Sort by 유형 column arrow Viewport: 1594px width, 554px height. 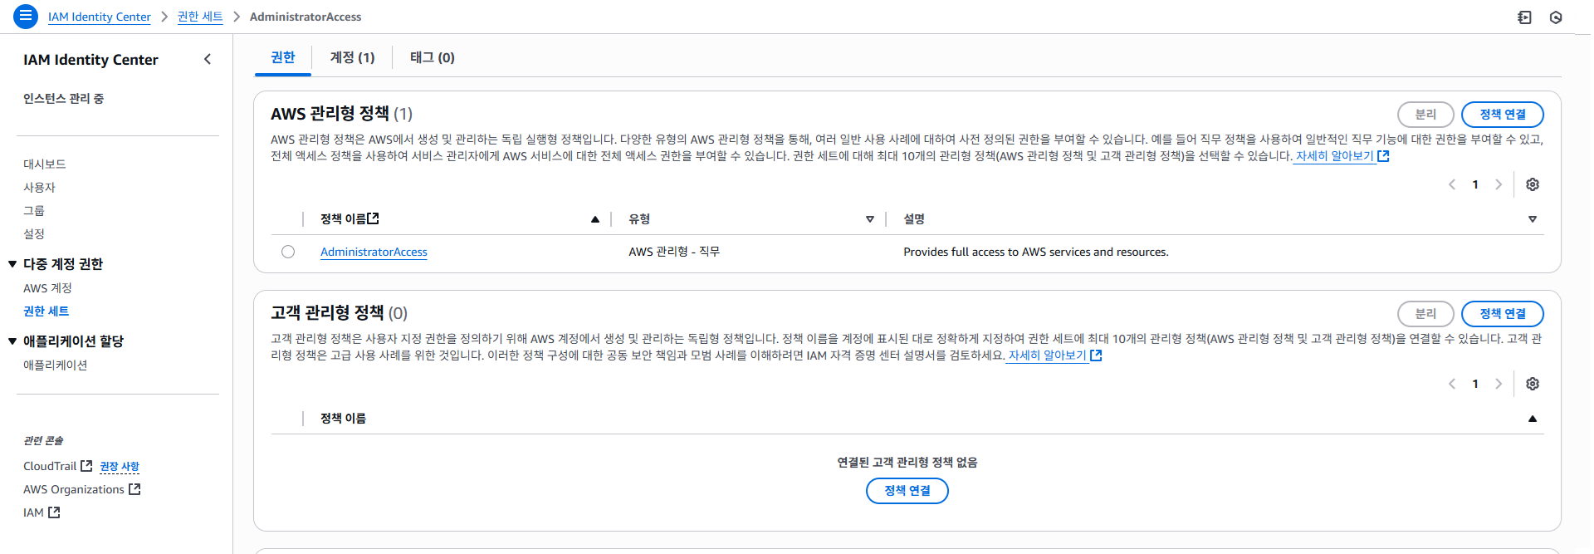(x=870, y=219)
